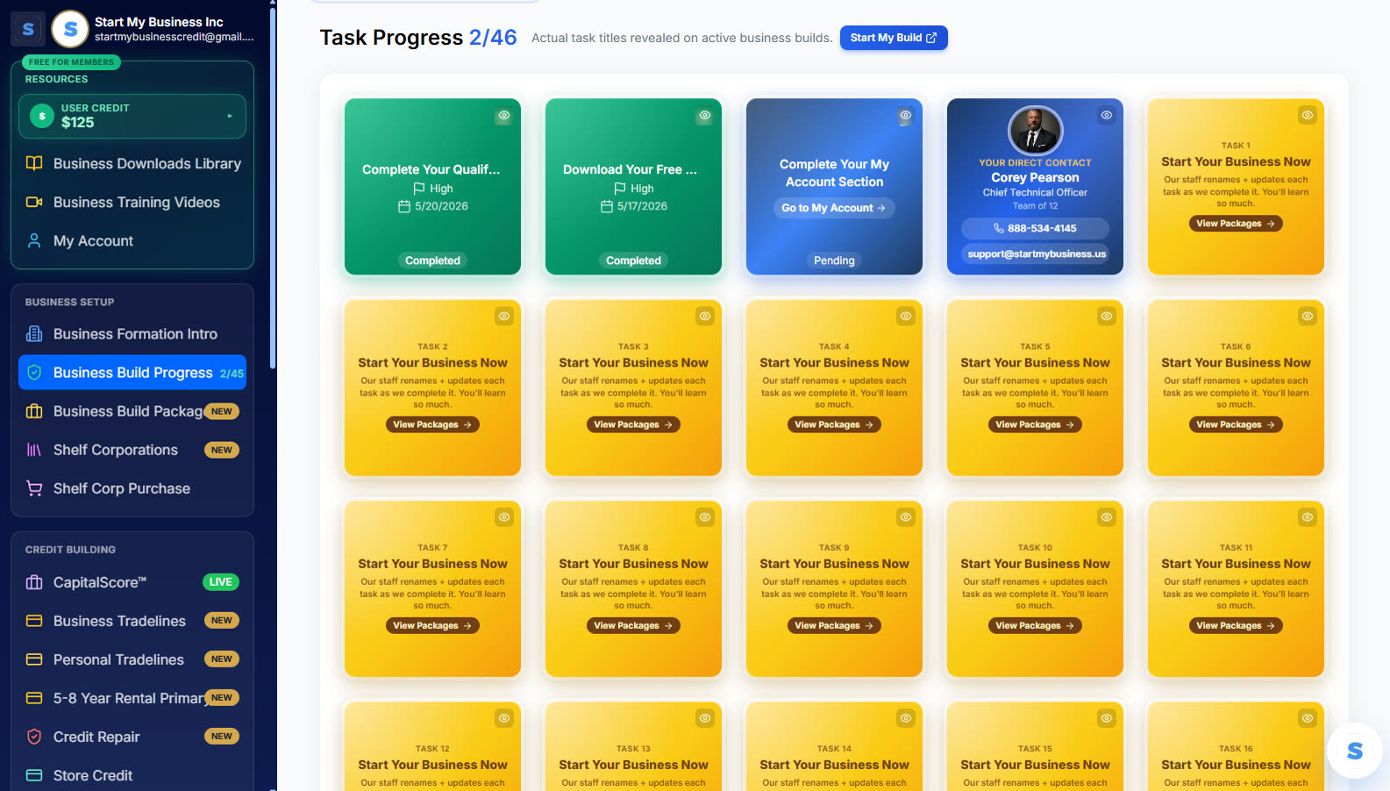Screen dimensions: 1390x791
Task: Click the Pending status badge
Action: coord(834,260)
